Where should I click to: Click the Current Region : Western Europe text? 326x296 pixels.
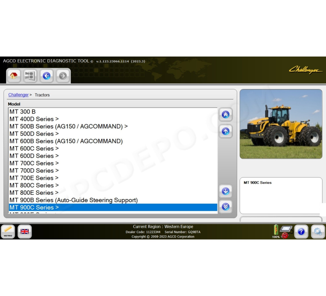163,227
